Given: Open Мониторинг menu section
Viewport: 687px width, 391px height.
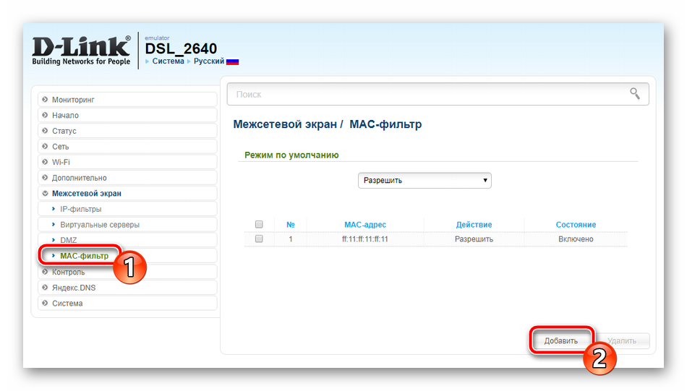Looking at the screenshot, I should coord(127,100).
